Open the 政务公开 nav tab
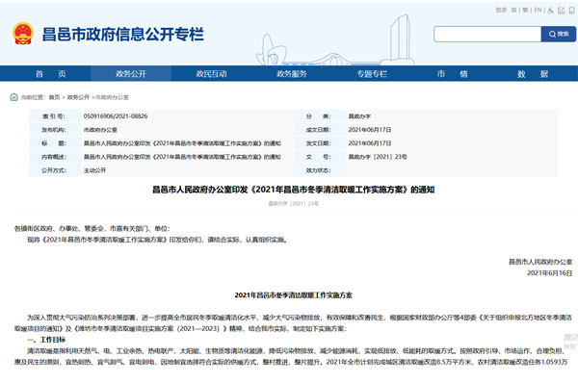The height and width of the screenshot is (383, 578). point(131,74)
